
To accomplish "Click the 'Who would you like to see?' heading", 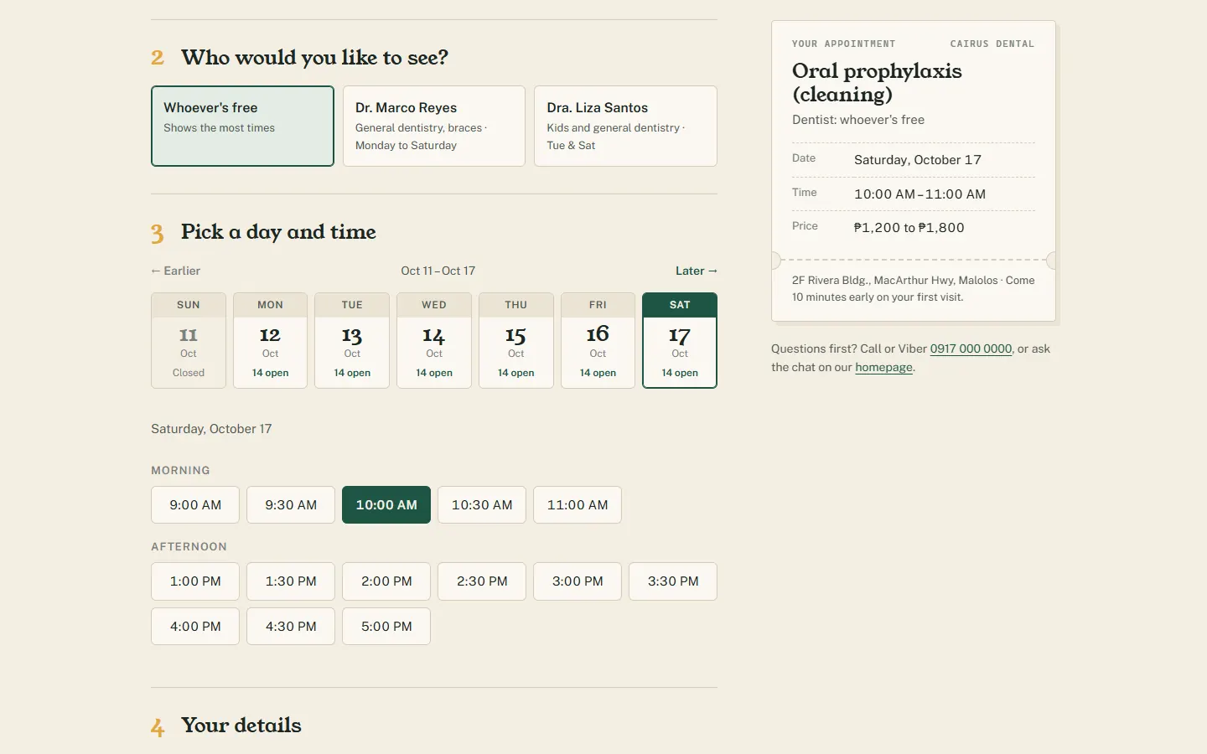I will (x=314, y=58).
